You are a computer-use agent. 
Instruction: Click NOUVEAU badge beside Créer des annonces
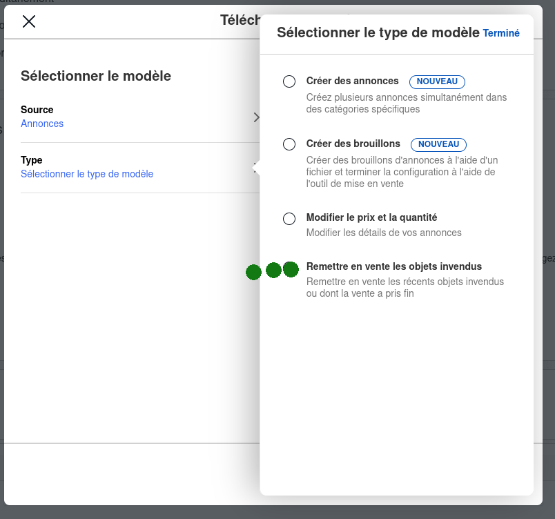[438, 81]
